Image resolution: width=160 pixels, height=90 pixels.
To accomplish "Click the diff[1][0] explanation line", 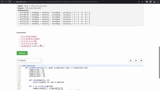I will point(54,19).
